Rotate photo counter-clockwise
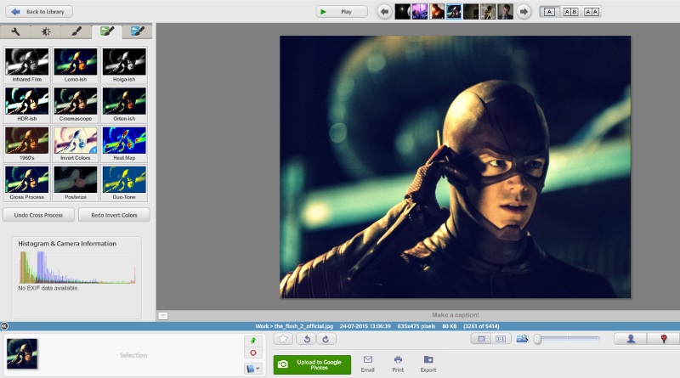This screenshot has height=378, width=680. (x=307, y=339)
